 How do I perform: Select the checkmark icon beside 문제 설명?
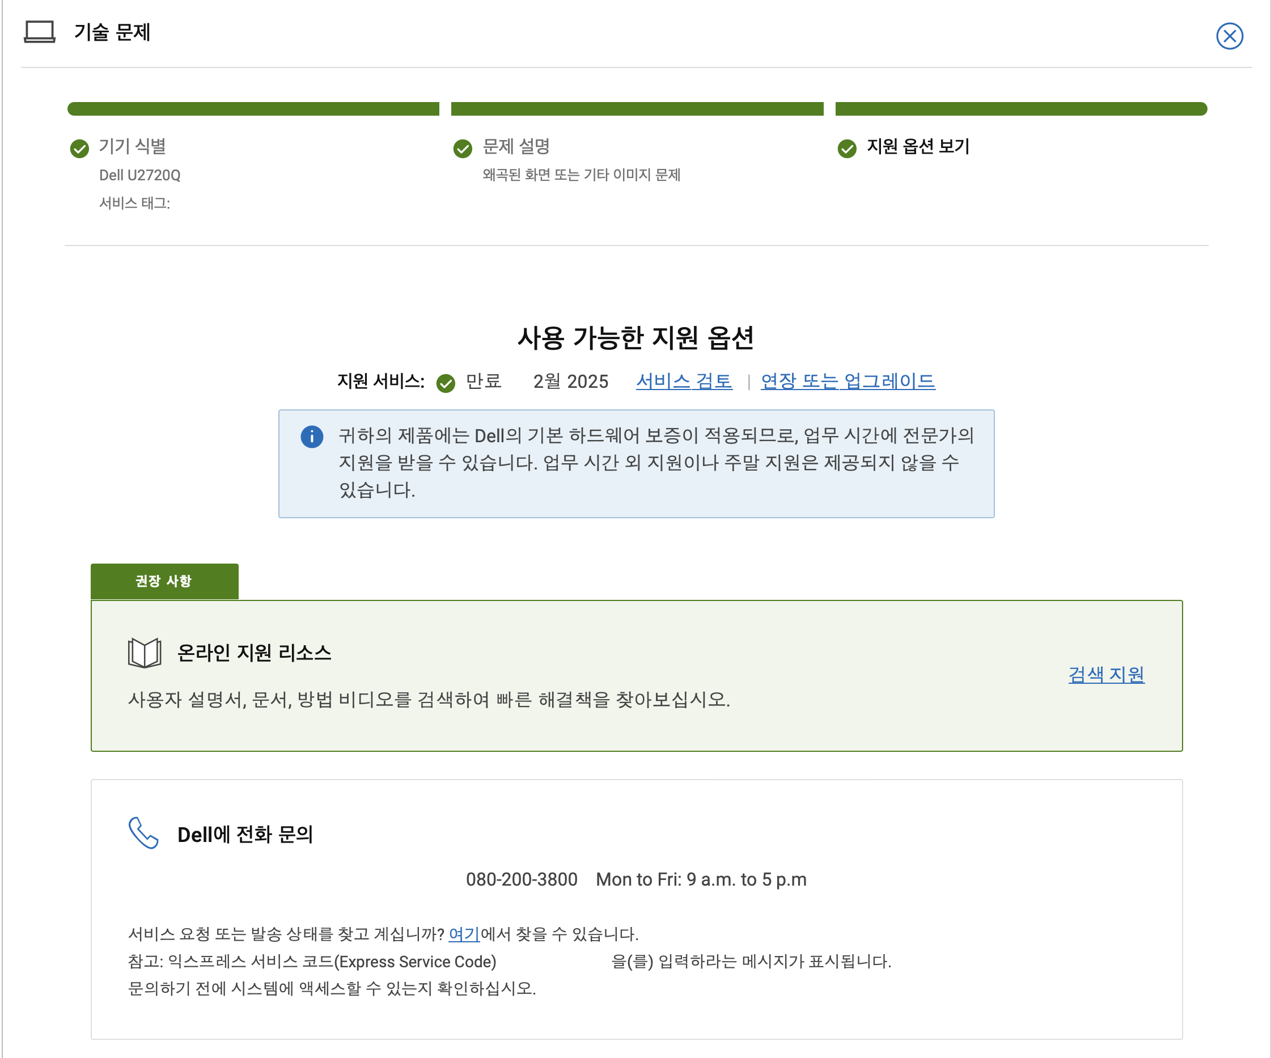(463, 149)
